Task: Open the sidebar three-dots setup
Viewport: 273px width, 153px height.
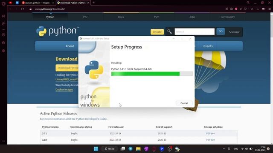Action: (3, 141)
